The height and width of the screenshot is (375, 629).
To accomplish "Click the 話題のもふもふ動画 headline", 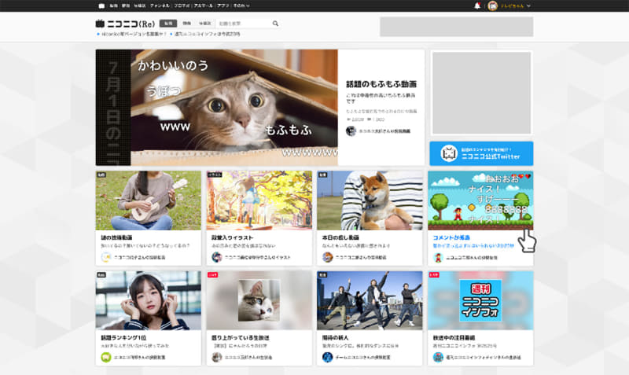I will pyautogui.click(x=381, y=84).
